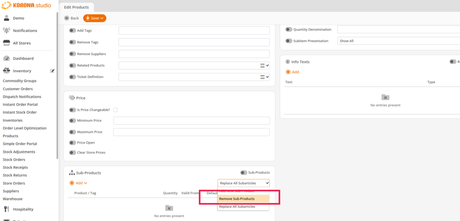Image resolution: width=460 pixels, height=221 pixels.
Task: Click into the Maximum Price input field
Action: pyautogui.click(x=191, y=132)
